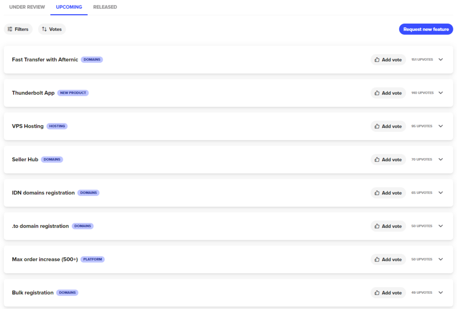This screenshot has height=309, width=457.
Task: Add vote for Max order increase (500+)
Action: click(388, 259)
